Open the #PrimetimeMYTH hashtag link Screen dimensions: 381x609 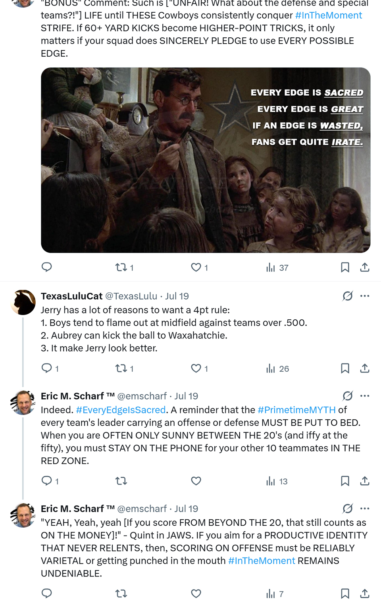pyautogui.click(x=296, y=410)
